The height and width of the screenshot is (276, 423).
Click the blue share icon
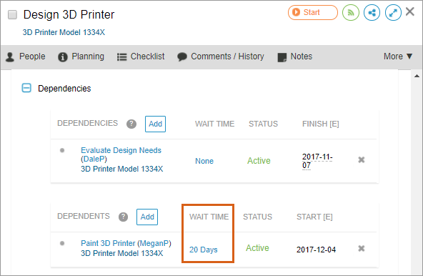(x=372, y=13)
